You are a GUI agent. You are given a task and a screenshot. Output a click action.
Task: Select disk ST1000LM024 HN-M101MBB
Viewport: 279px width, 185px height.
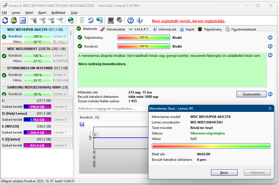(35, 74)
